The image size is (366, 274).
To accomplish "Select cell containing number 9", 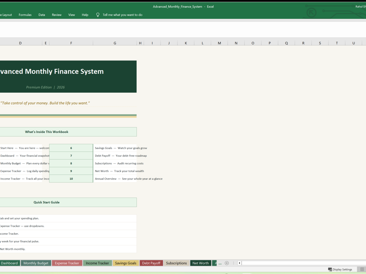I will (x=71, y=171).
